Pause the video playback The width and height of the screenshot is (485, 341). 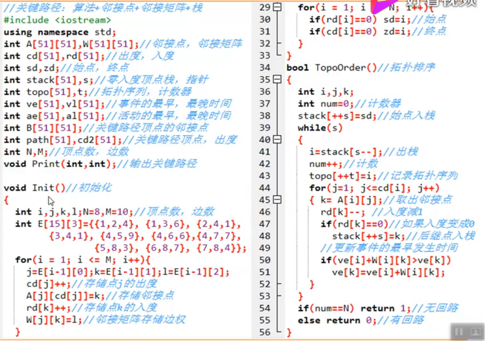[x=458, y=332]
